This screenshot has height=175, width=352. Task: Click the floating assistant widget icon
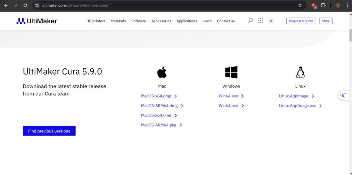point(343,95)
